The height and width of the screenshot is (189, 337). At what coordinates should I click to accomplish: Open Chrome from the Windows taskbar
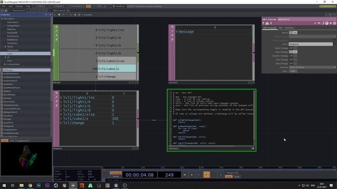click(x=30, y=185)
